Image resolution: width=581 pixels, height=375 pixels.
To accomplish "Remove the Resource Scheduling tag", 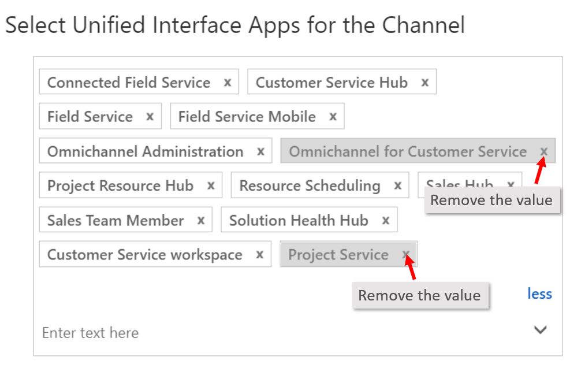I will (397, 185).
